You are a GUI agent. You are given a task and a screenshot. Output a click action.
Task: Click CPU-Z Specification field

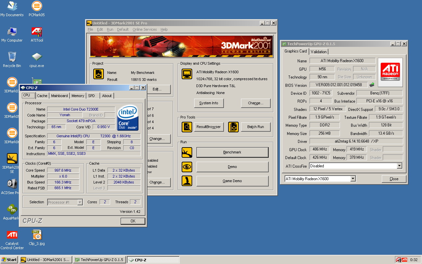(94, 136)
